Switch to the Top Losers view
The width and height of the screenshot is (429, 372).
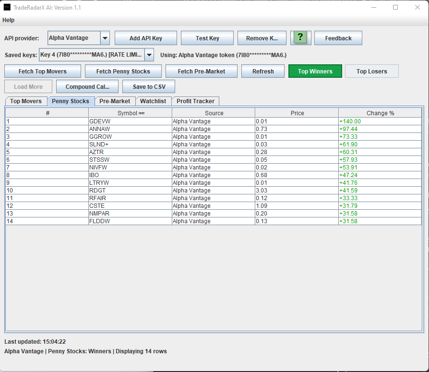(x=371, y=71)
